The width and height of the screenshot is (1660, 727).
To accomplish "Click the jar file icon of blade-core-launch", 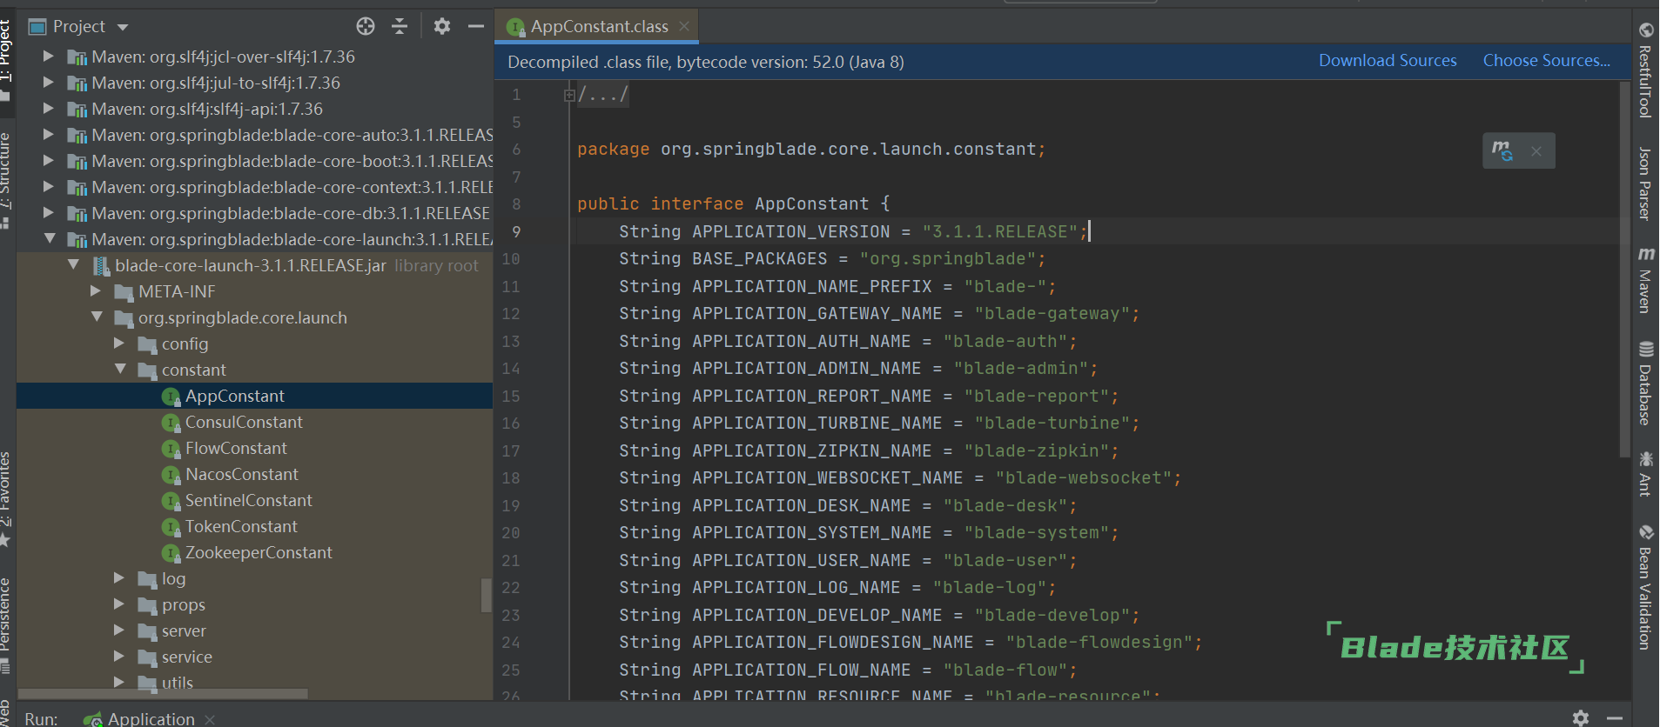I will 101,266.
